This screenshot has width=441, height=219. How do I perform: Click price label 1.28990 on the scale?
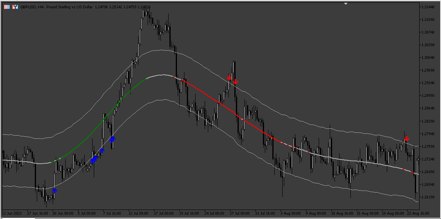[x=429, y=95]
